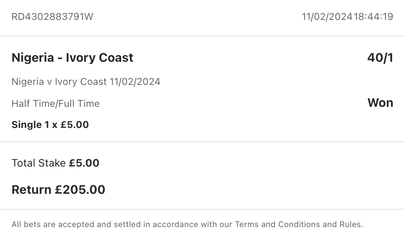Click the £205.00 return amount

click(80, 190)
